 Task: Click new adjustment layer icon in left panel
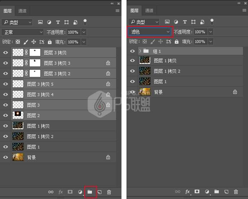point(80,192)
